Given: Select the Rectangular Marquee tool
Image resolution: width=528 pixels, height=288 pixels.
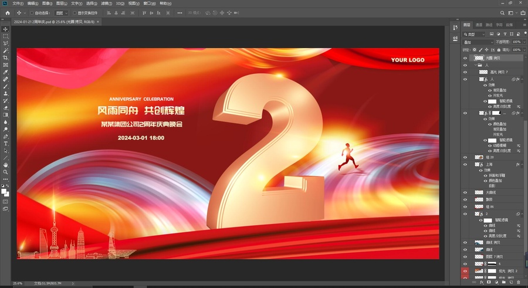Looking at the screenshot, I should coord(5,36).
